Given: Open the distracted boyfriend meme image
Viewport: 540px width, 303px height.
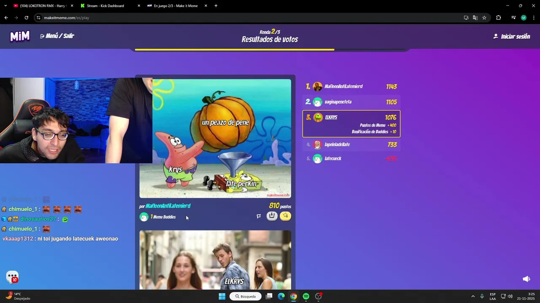Looking at the screenshot, I should pos(215,260).
